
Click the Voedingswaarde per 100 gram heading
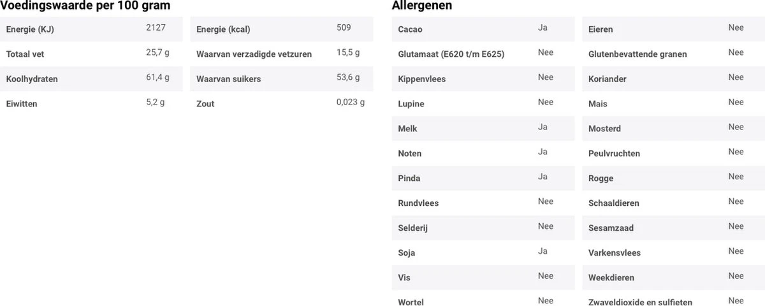click(85, 6)
